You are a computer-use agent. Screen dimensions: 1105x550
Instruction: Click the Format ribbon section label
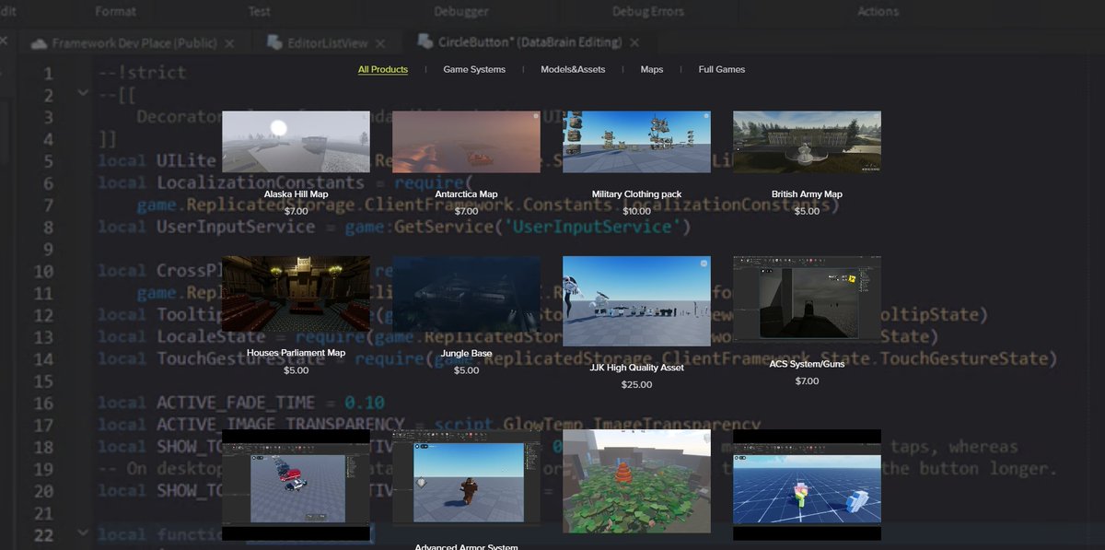(115, 11)
